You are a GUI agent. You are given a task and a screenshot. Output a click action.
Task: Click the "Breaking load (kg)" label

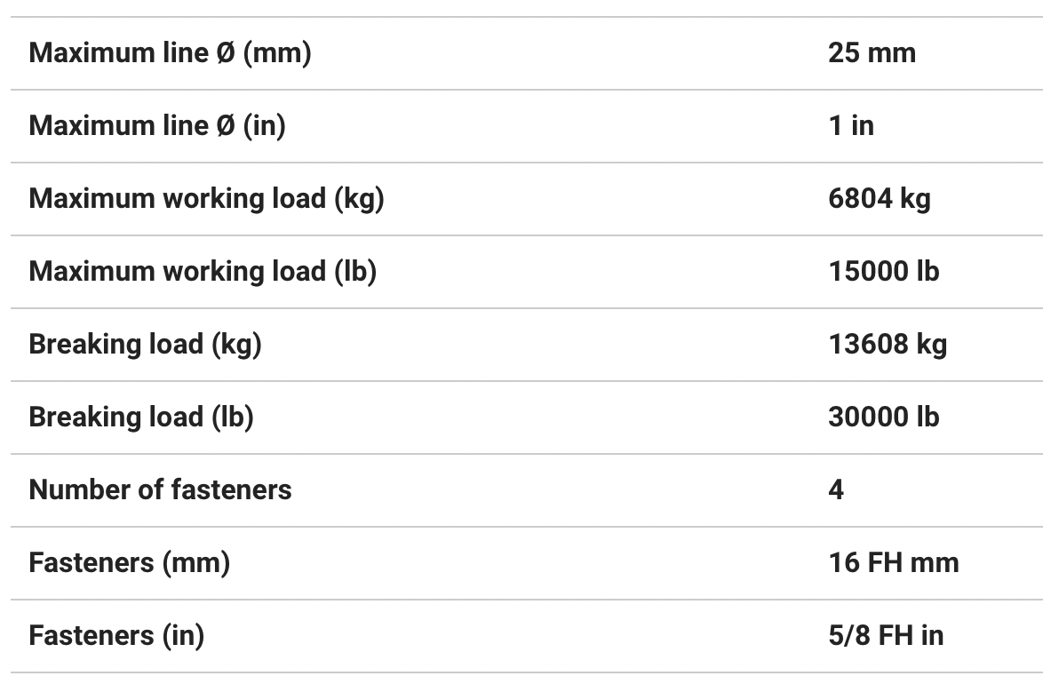145,345
